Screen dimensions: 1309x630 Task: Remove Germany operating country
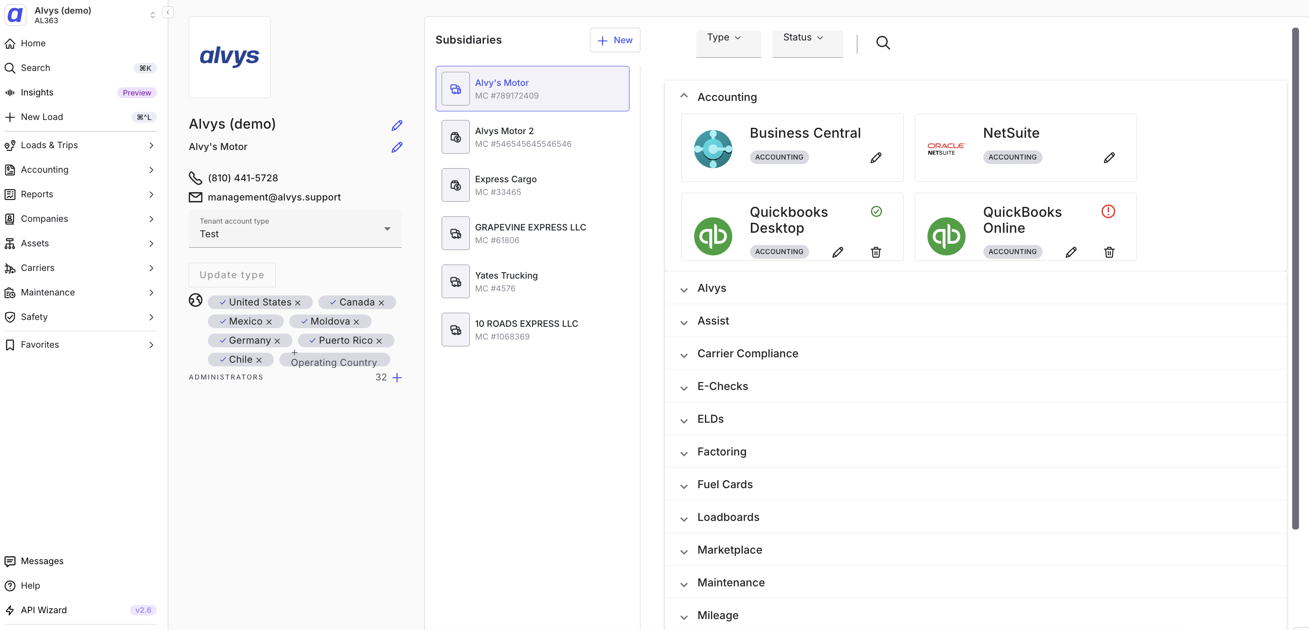pos(277,341)
